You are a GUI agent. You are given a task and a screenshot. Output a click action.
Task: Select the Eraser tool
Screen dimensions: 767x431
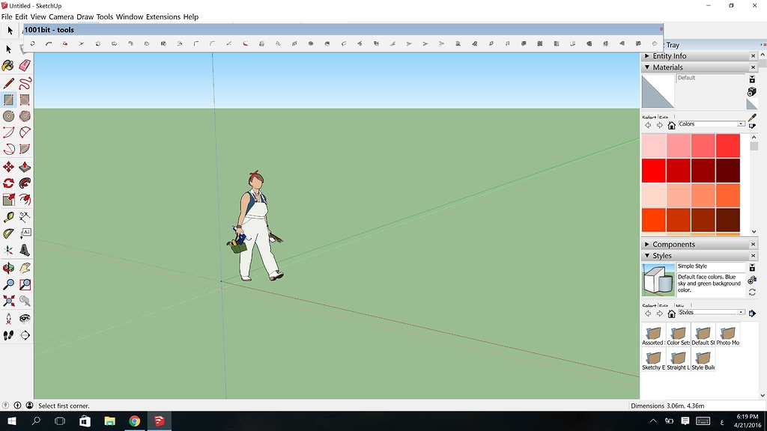(25, 66)
